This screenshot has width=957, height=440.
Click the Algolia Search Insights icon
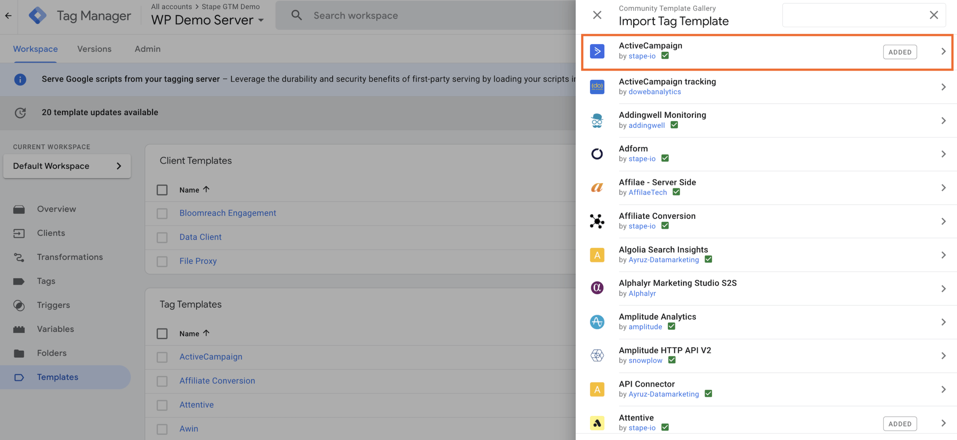pyautogui.click(x=597, y=255)
